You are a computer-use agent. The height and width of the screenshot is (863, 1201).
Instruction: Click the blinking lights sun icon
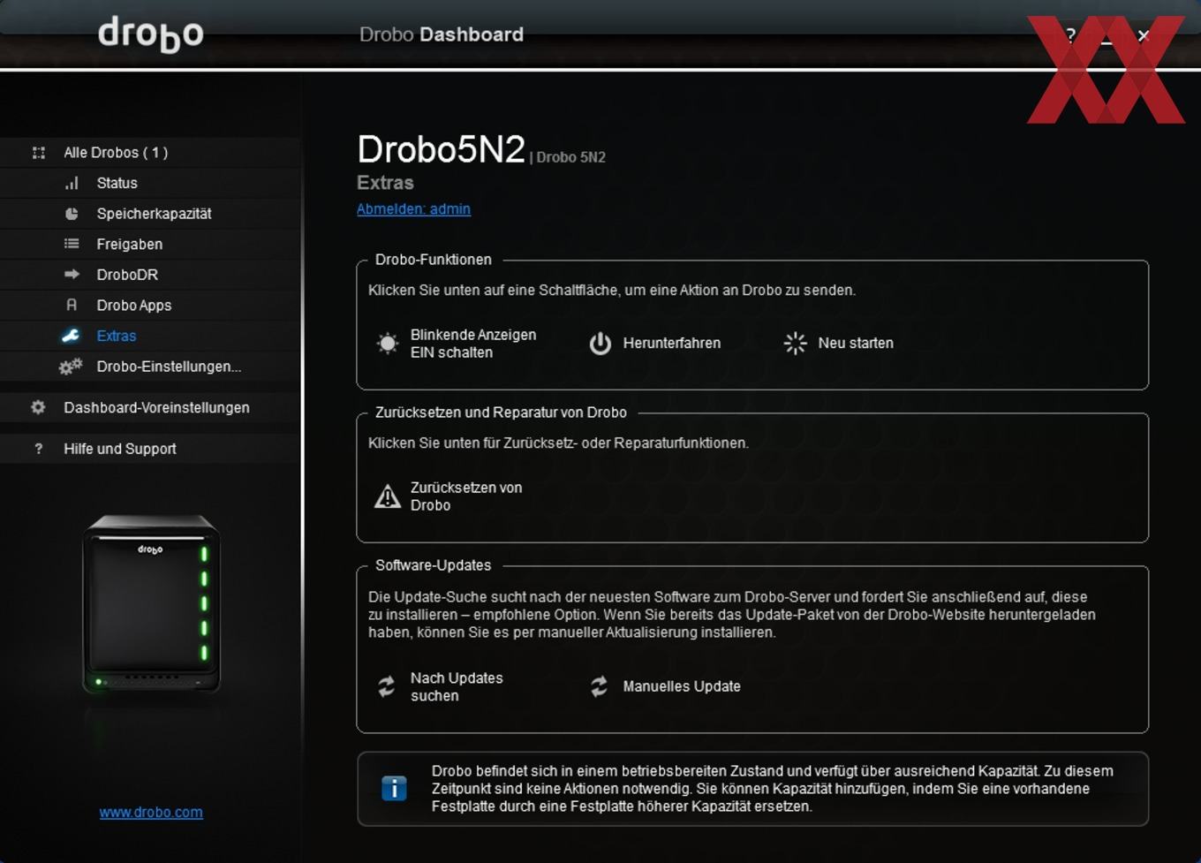point(387,344)
